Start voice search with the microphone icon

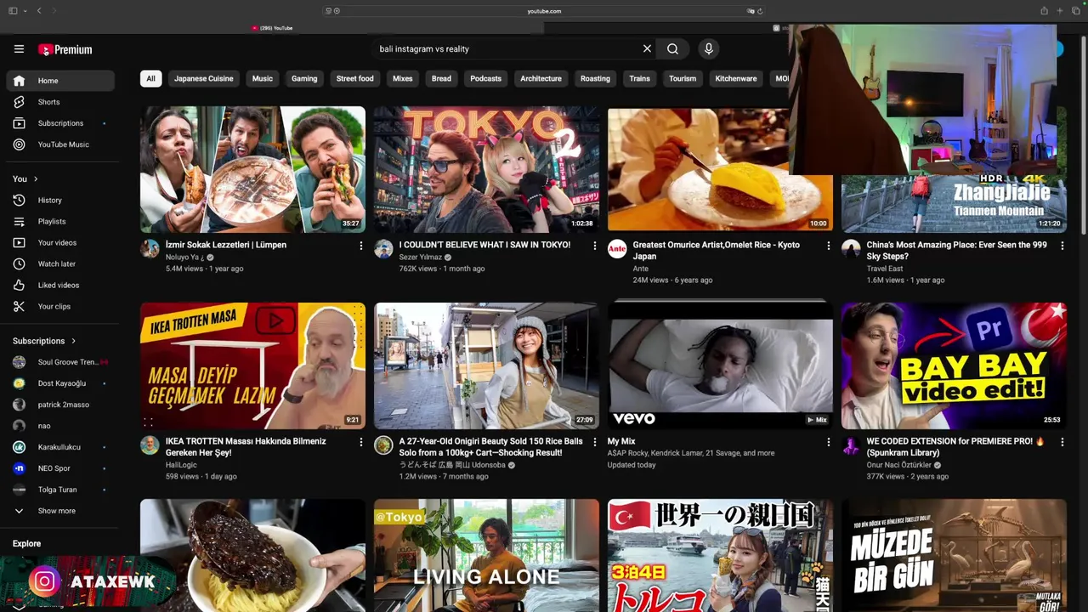coord(708,48)
